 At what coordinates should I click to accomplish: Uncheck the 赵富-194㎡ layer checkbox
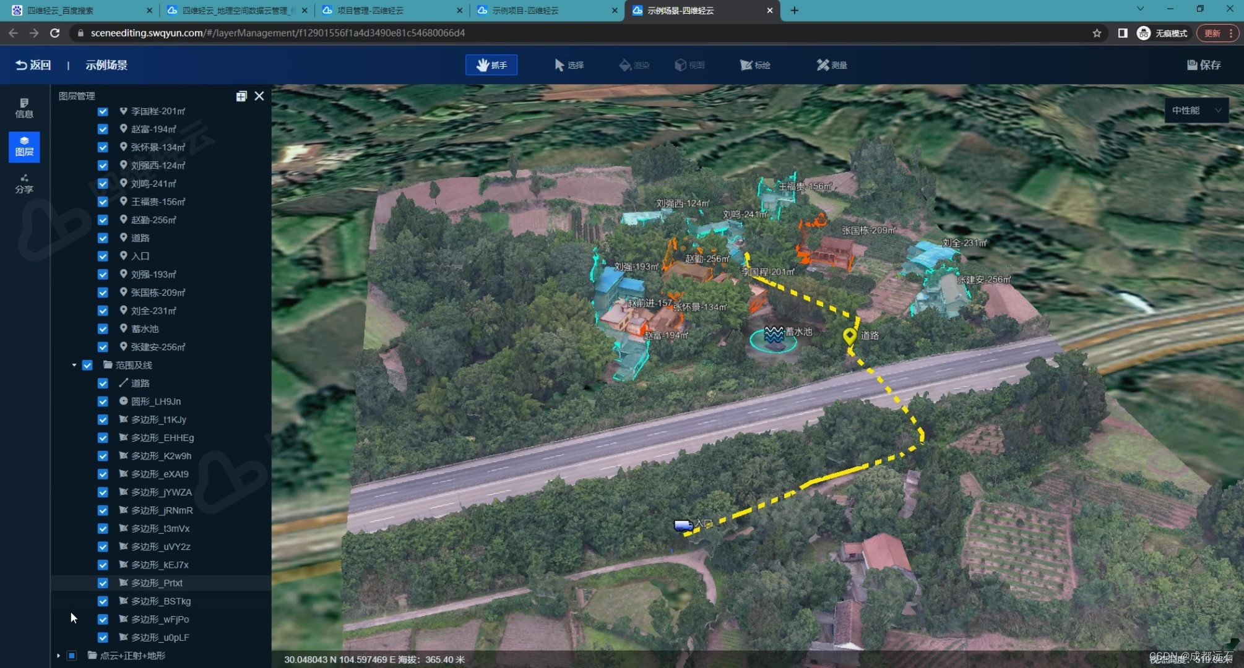coord(103,129)
